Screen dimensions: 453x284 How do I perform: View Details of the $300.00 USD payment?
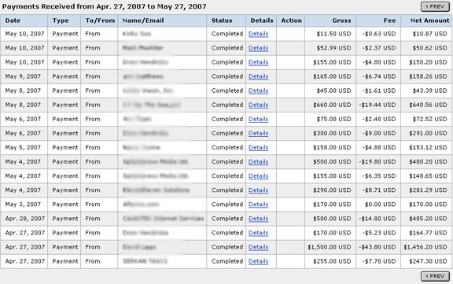click(x=258, y=133)
